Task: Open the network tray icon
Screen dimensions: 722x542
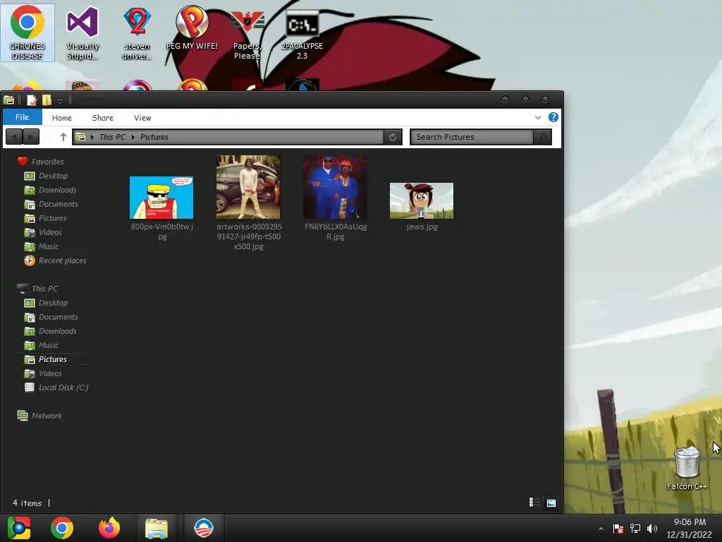Action: click(x=635, y=529)
